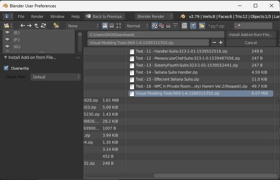Click the file icon of Test - 11 zip
280x180 pixels.
coord(132,51)
